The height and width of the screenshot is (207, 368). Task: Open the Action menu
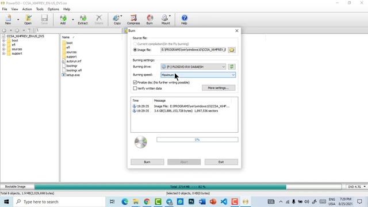click(27, 9)
